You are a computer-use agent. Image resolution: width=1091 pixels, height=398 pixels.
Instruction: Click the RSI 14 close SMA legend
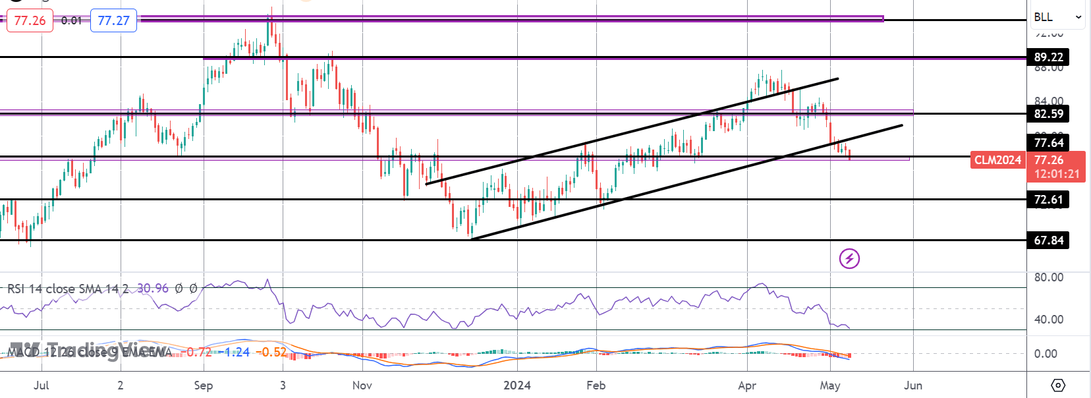coord(68,289)
